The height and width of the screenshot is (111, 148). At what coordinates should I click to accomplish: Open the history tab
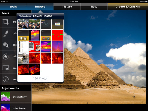(x=67, y=6)
